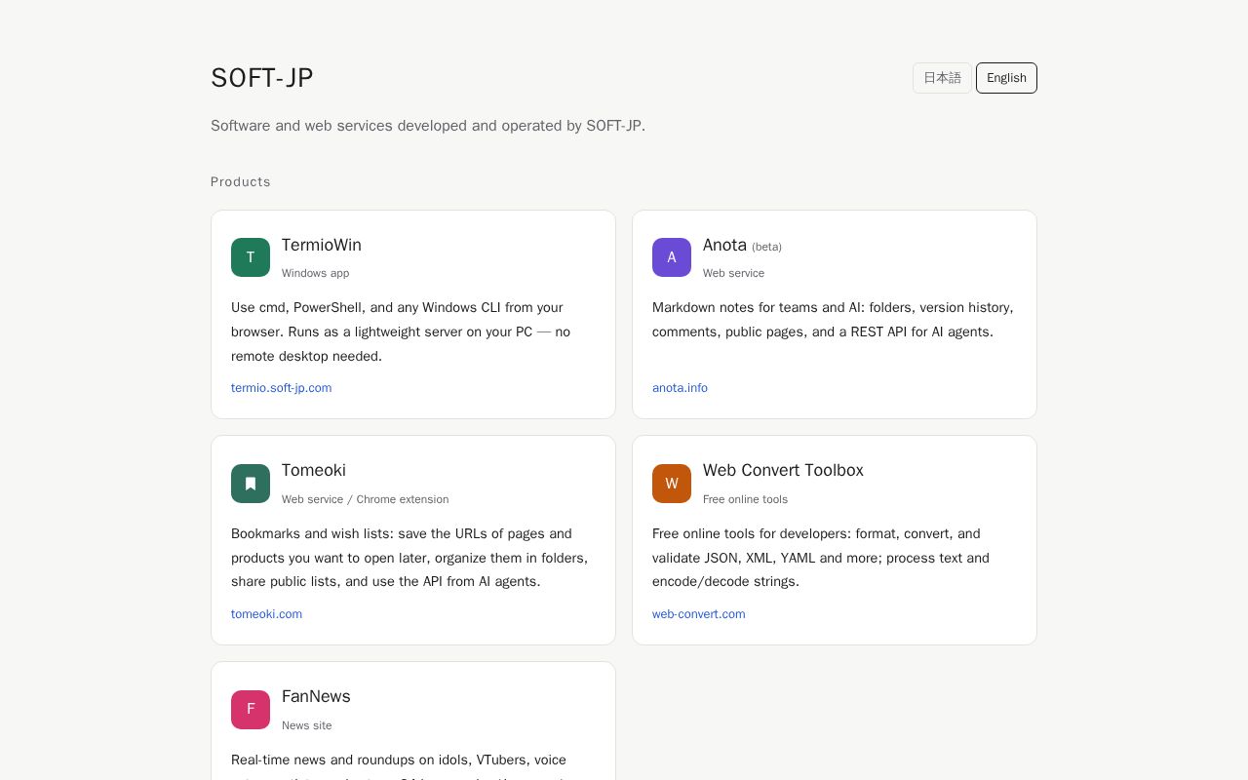Click the TermioWin description paragraph
This screenshot has width=1248, height=780.
click(x=401, y=331)
